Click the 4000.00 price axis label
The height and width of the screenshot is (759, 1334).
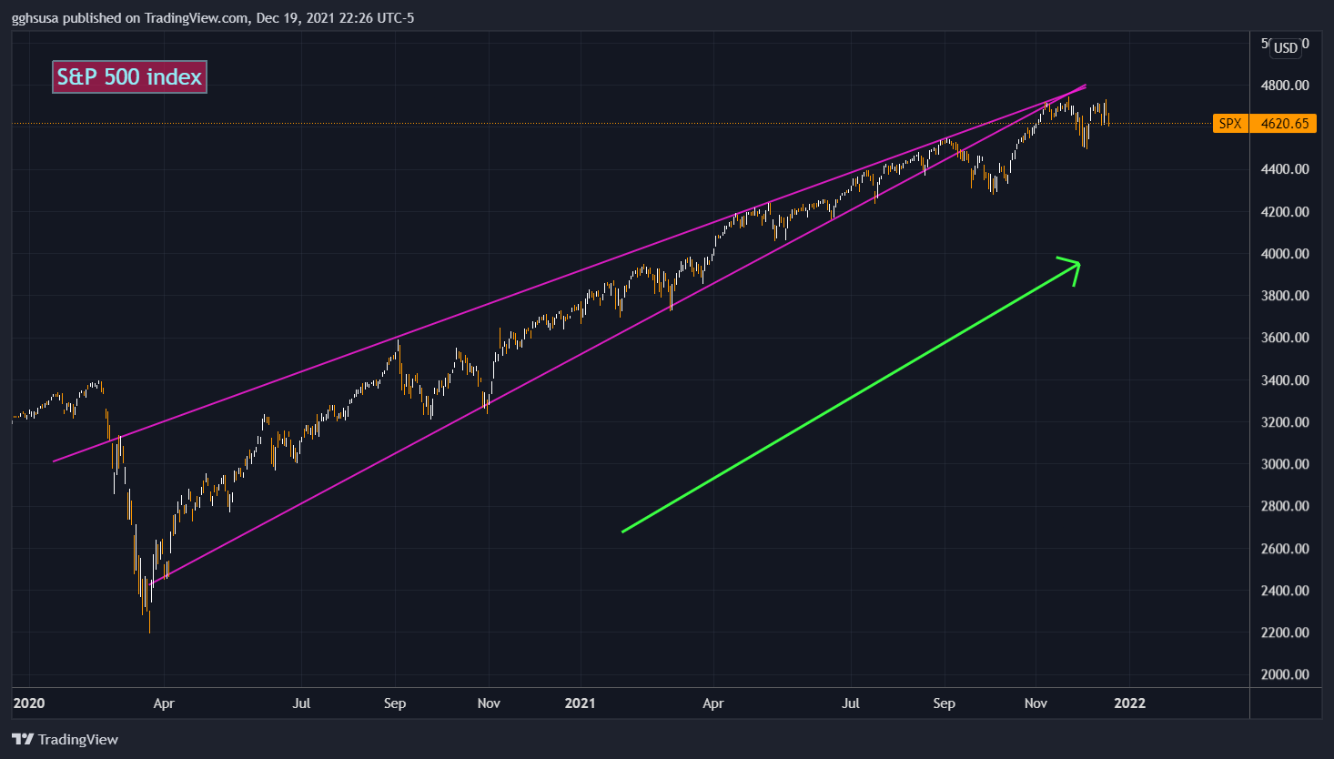[1285, 254]
